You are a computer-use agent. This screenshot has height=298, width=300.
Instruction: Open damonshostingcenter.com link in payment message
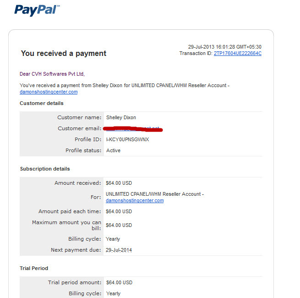coord(49,92)
